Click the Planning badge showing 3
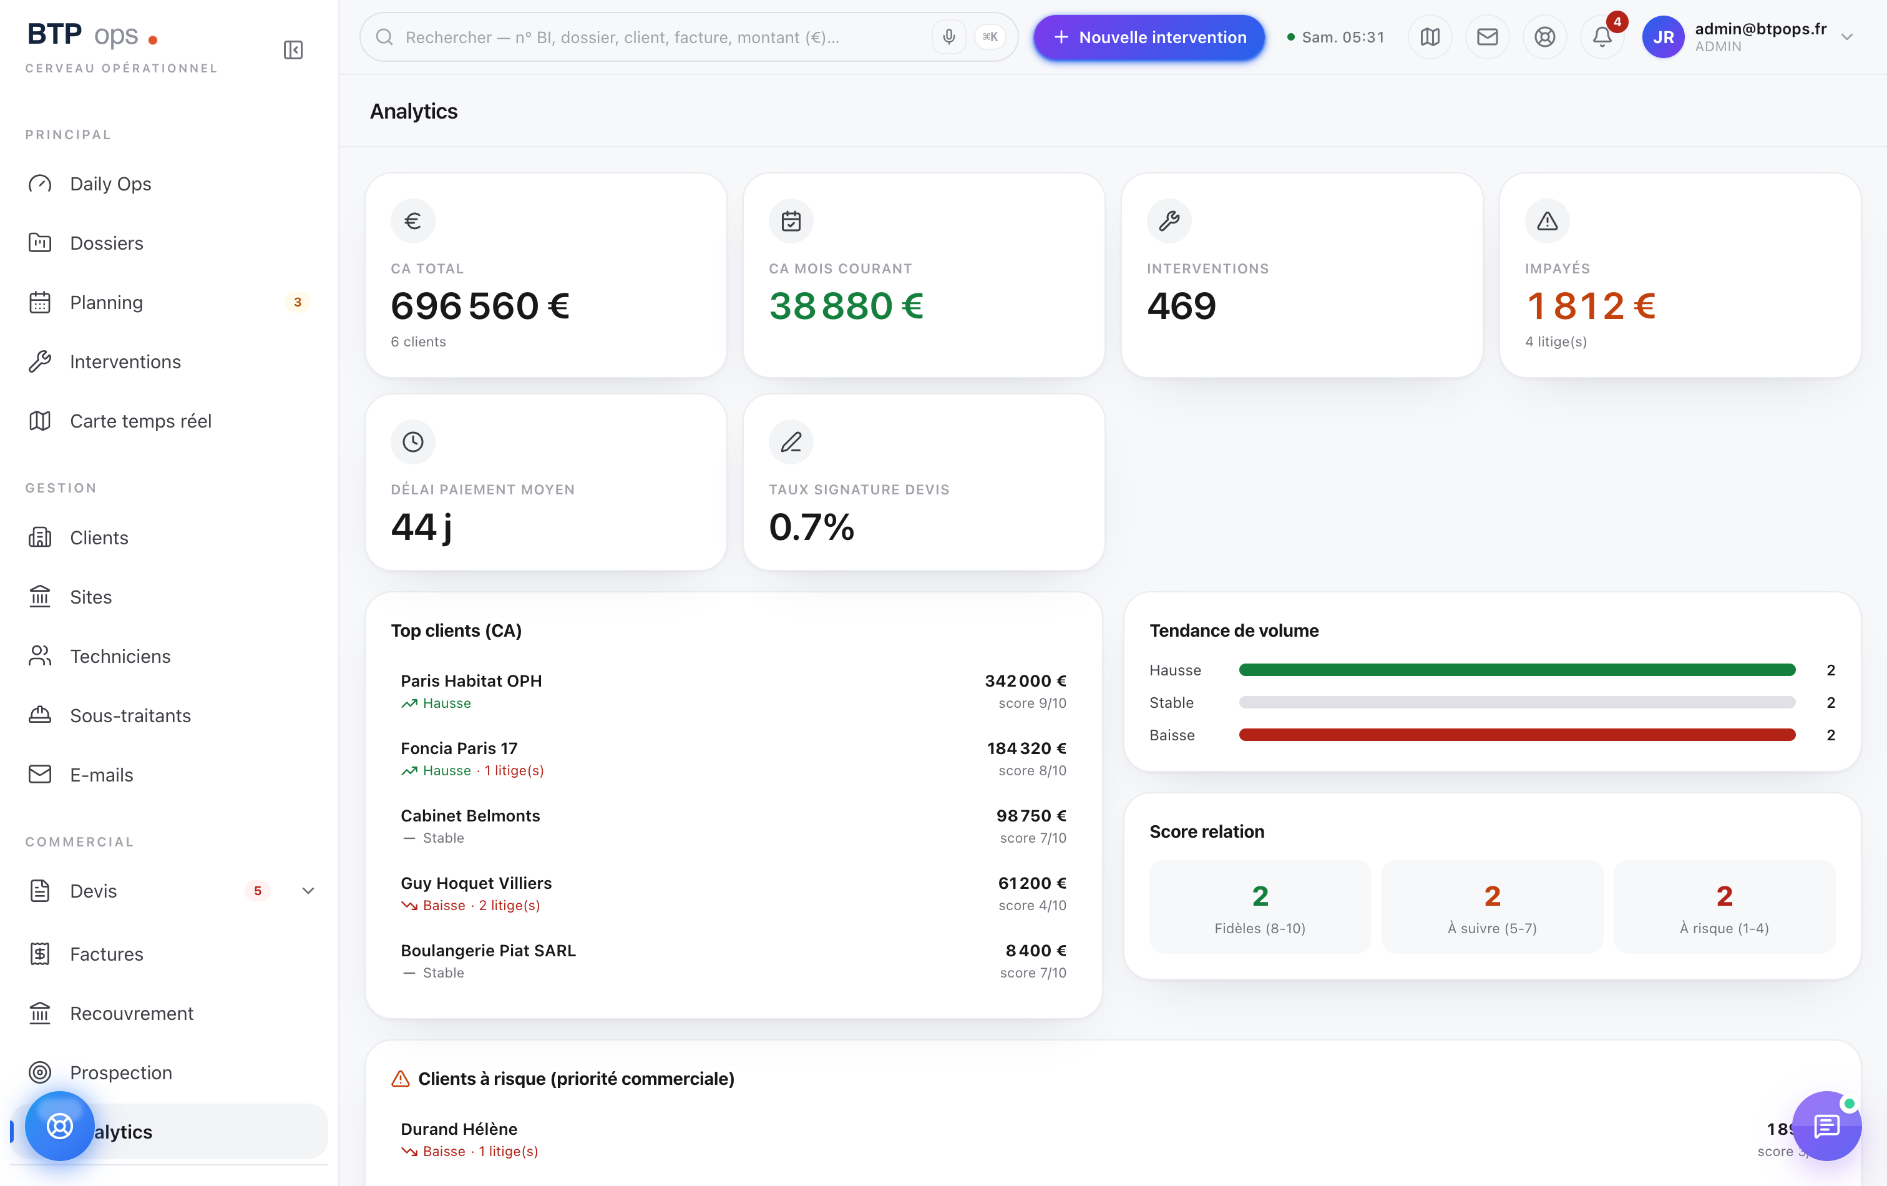Viewport: 1887px width, 1186px height. (x=297, y=303)
